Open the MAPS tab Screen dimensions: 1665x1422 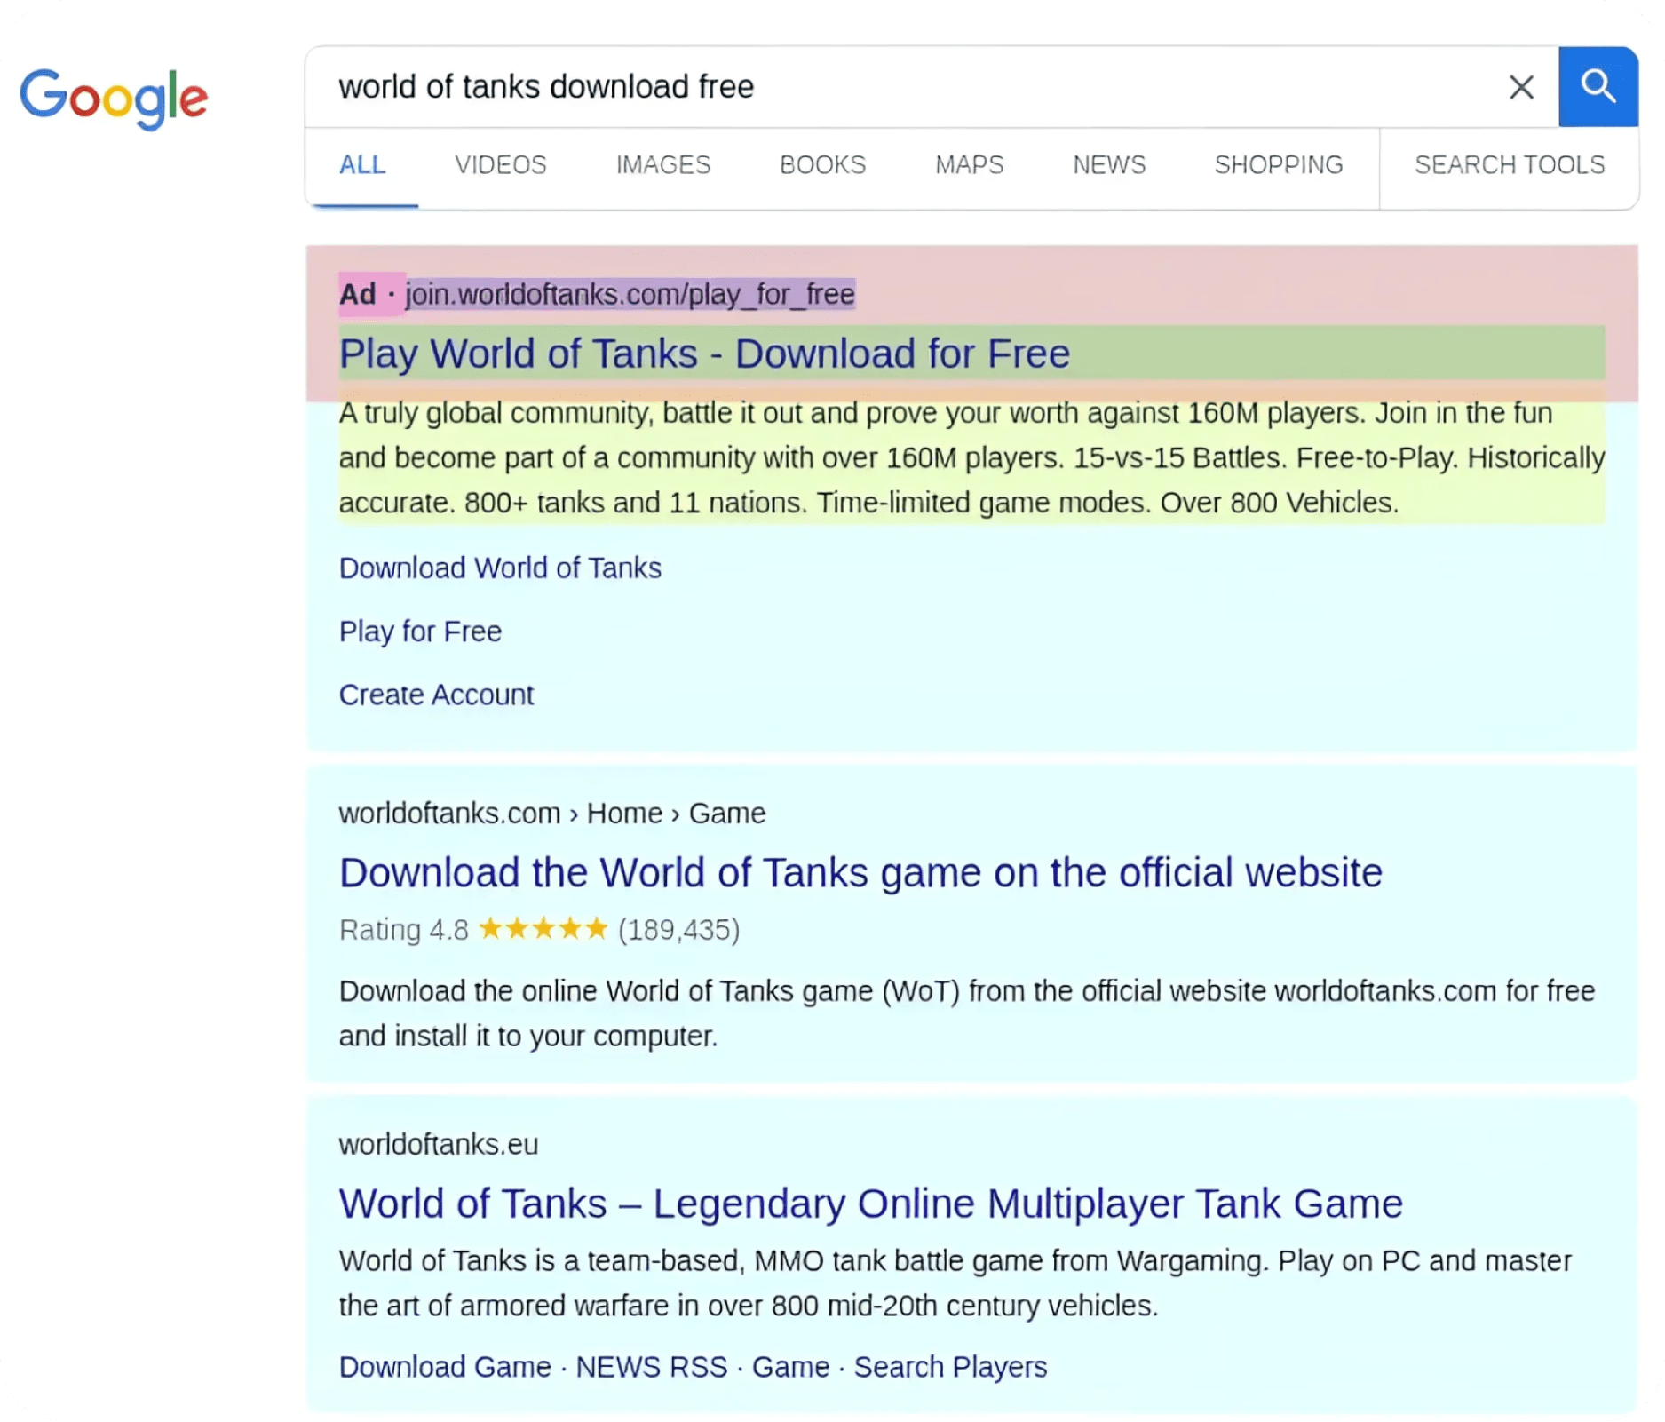[969, 165]
